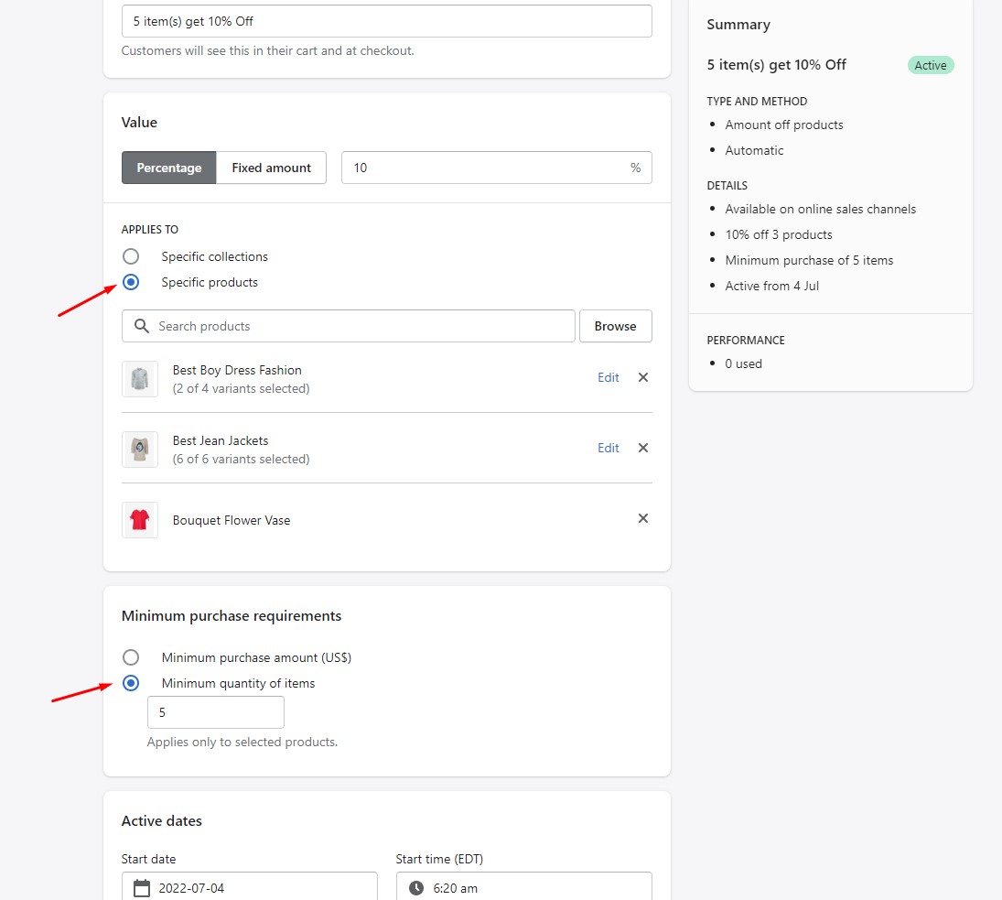
Task: Click the Search products input
Action: [349, 326]
